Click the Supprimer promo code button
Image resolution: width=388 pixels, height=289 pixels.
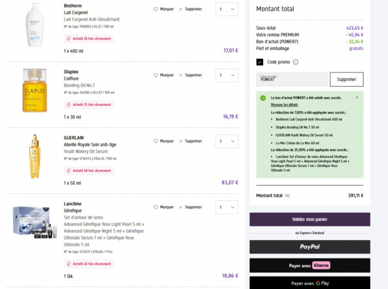346,80
